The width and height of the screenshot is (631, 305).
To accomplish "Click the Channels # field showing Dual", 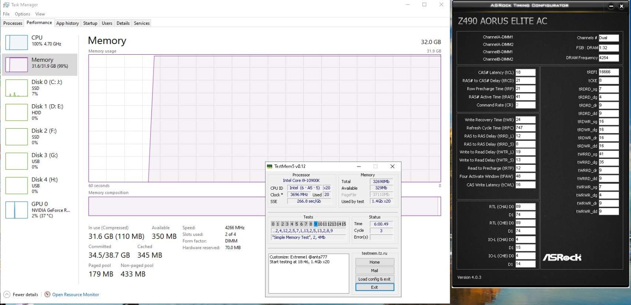I will (x=609, y=38).
